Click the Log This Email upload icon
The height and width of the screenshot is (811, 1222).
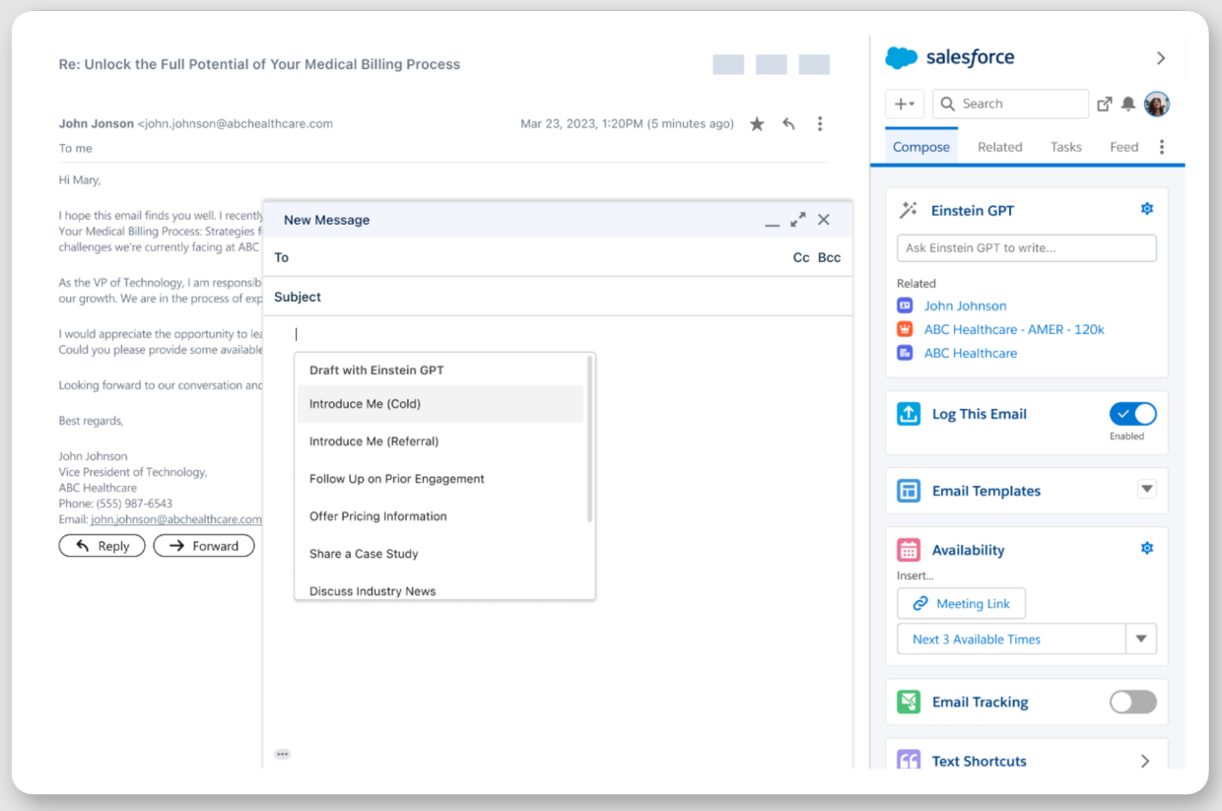tap(908, 414)
